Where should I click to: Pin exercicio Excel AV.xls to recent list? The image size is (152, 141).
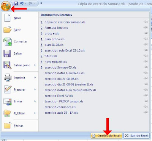(146, 96)
